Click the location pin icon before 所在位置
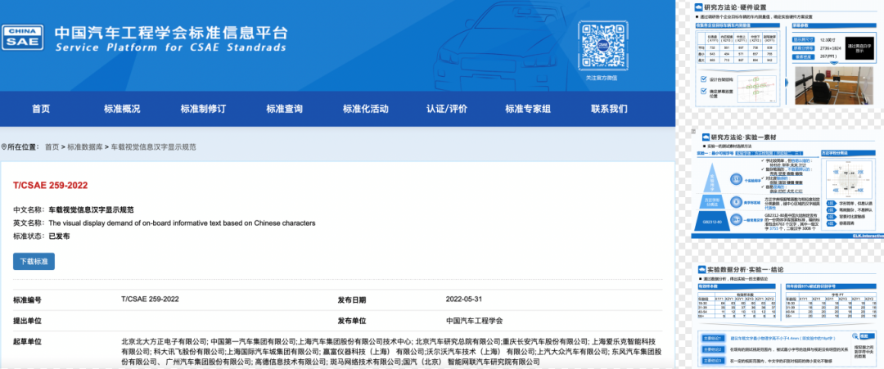This screenshot has height=369, width=884. coord(3,147)
